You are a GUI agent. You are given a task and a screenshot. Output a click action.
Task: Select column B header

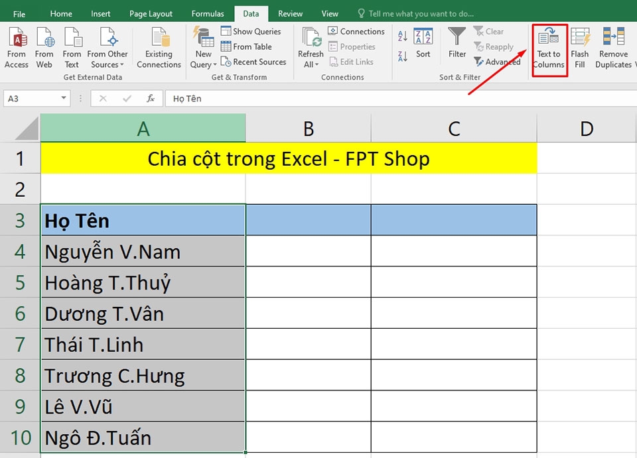point(309,128)
